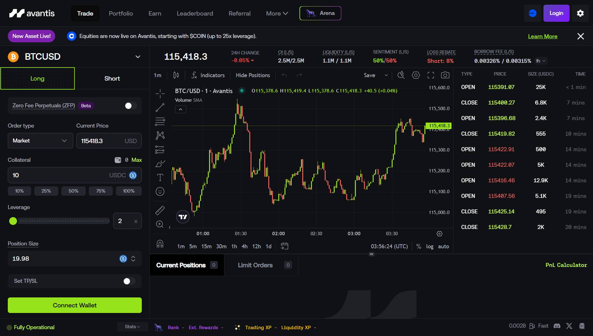This screenshot has height=336, width=593.
Task: Toggle log scale on chart
Action: click(x=430, y=246)
